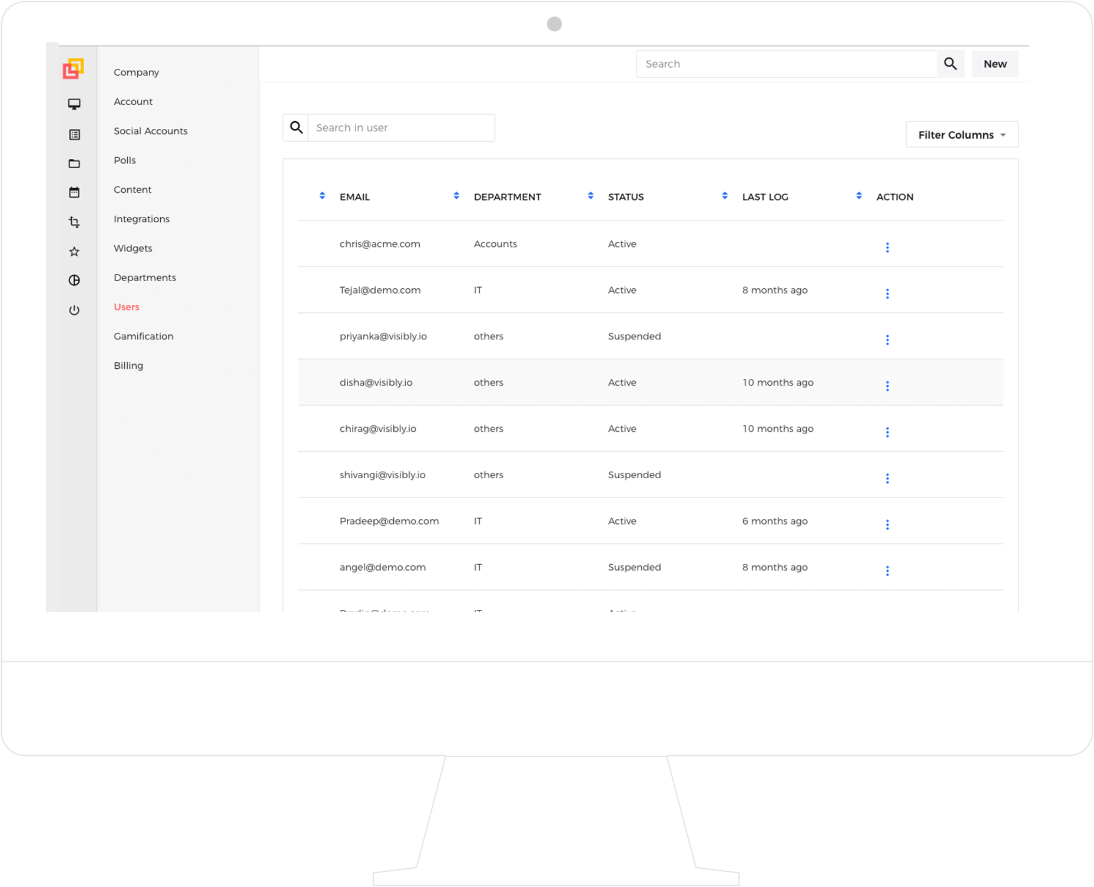Open Gamification settings menu item
This screenshot has height=887, width=1094.
pos(144,336)
